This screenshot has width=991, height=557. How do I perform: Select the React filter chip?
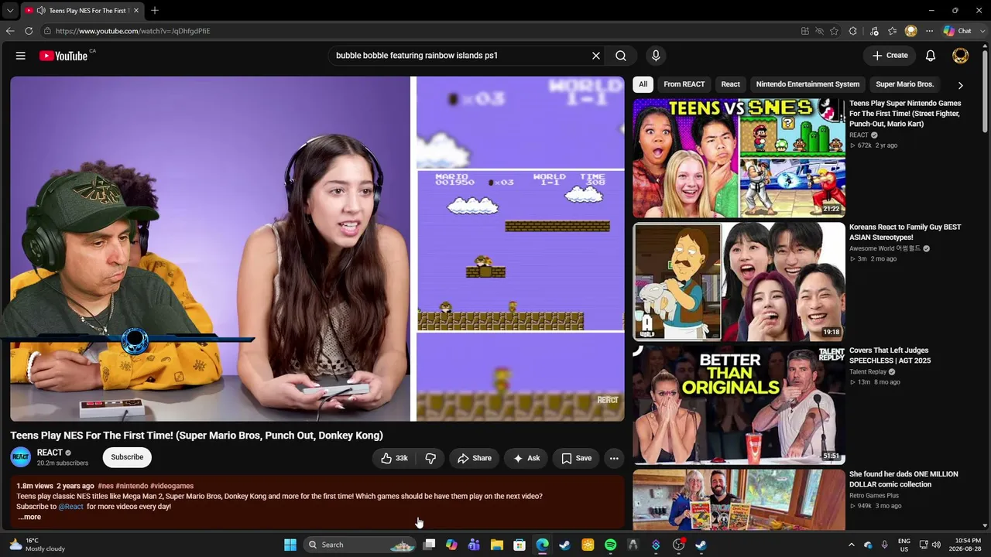pyautogui.click(x=731, y=84)
